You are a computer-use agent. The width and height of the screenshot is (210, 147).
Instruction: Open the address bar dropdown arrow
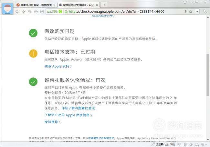coord(197,12)
